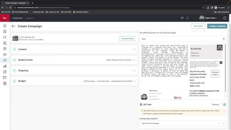Open the SLM Additions KW bookmark
The width and height of the screenshot is (231, 130).
(x=20, y=12)
